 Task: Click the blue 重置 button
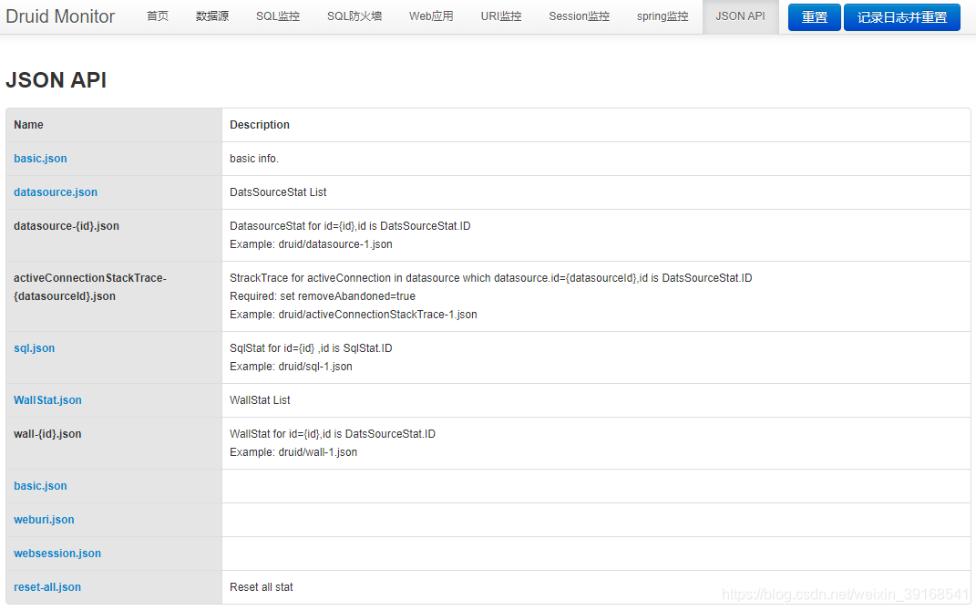point(814,17)
